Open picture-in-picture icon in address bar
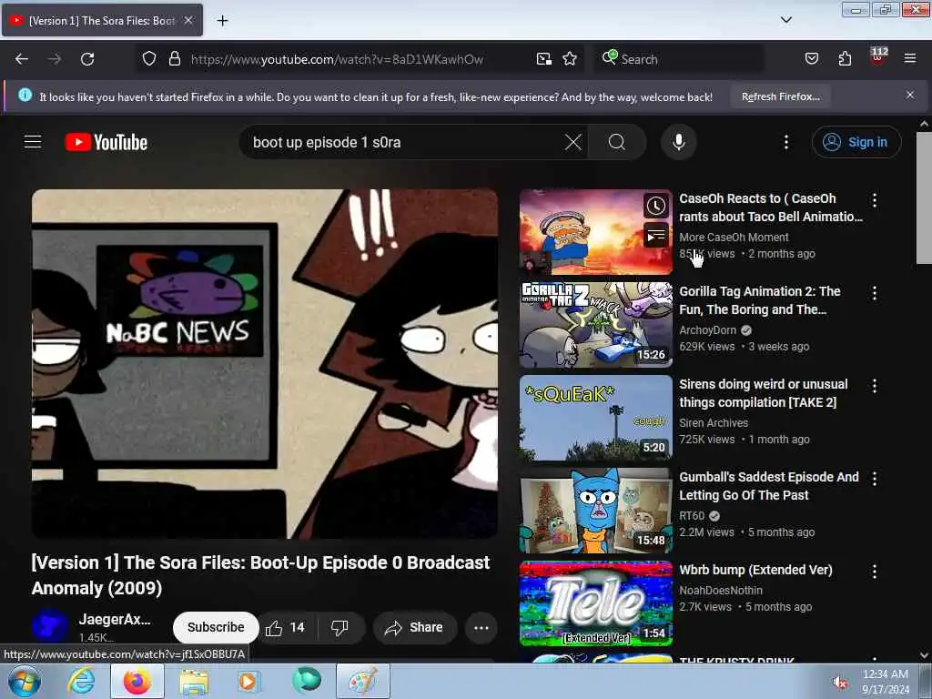 (544, 59)
